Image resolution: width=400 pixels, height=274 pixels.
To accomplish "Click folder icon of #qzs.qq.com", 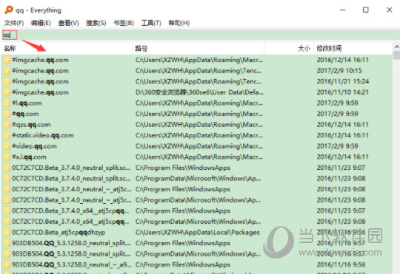I will click(7, 125).
